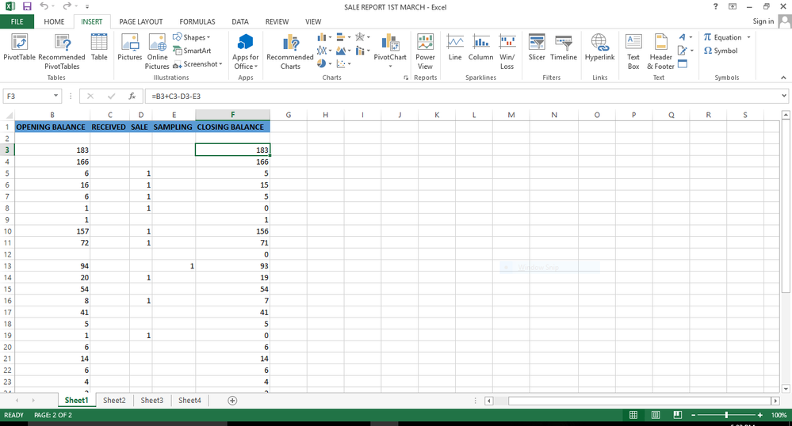Insert a Text Box
The image size is (792, 426).
633,51
